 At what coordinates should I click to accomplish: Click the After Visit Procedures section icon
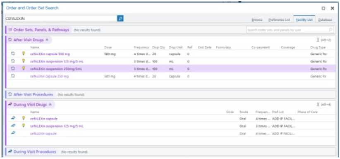coord(10,94)
